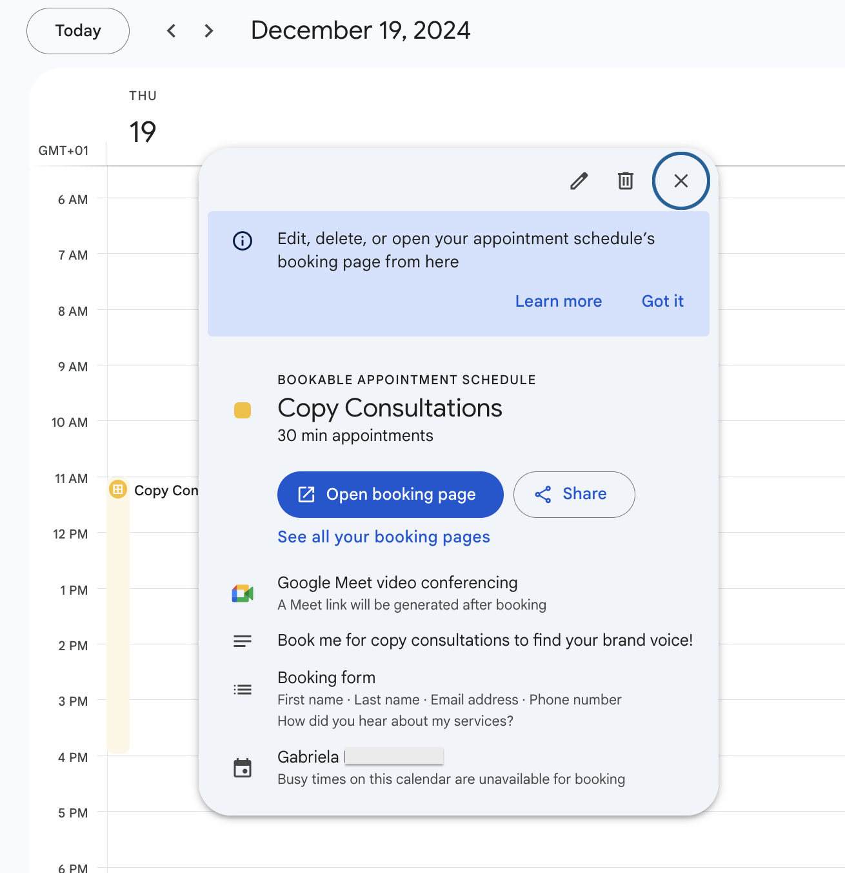
Task: Click the delete trash icon
Action: 624,181
